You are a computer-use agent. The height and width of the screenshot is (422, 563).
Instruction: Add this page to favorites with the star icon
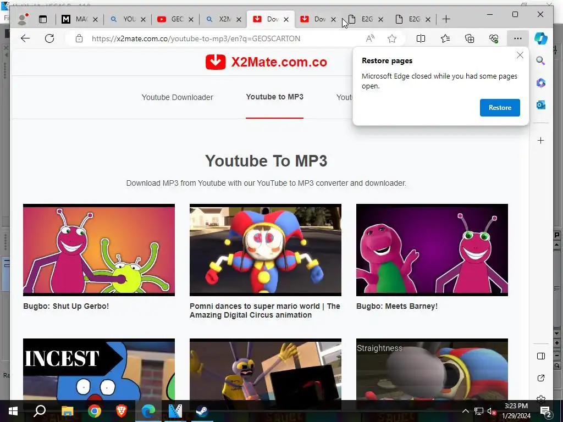pos(392,38)
